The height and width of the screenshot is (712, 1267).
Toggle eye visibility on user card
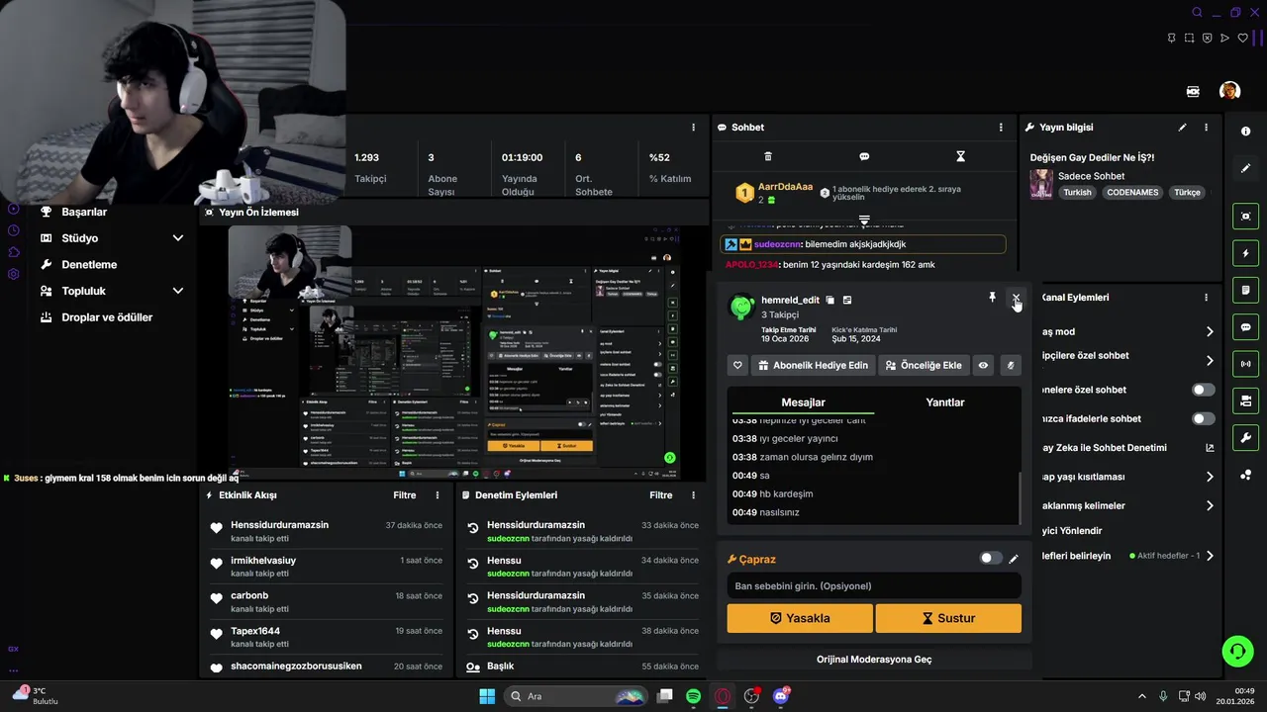pos(983,365)
